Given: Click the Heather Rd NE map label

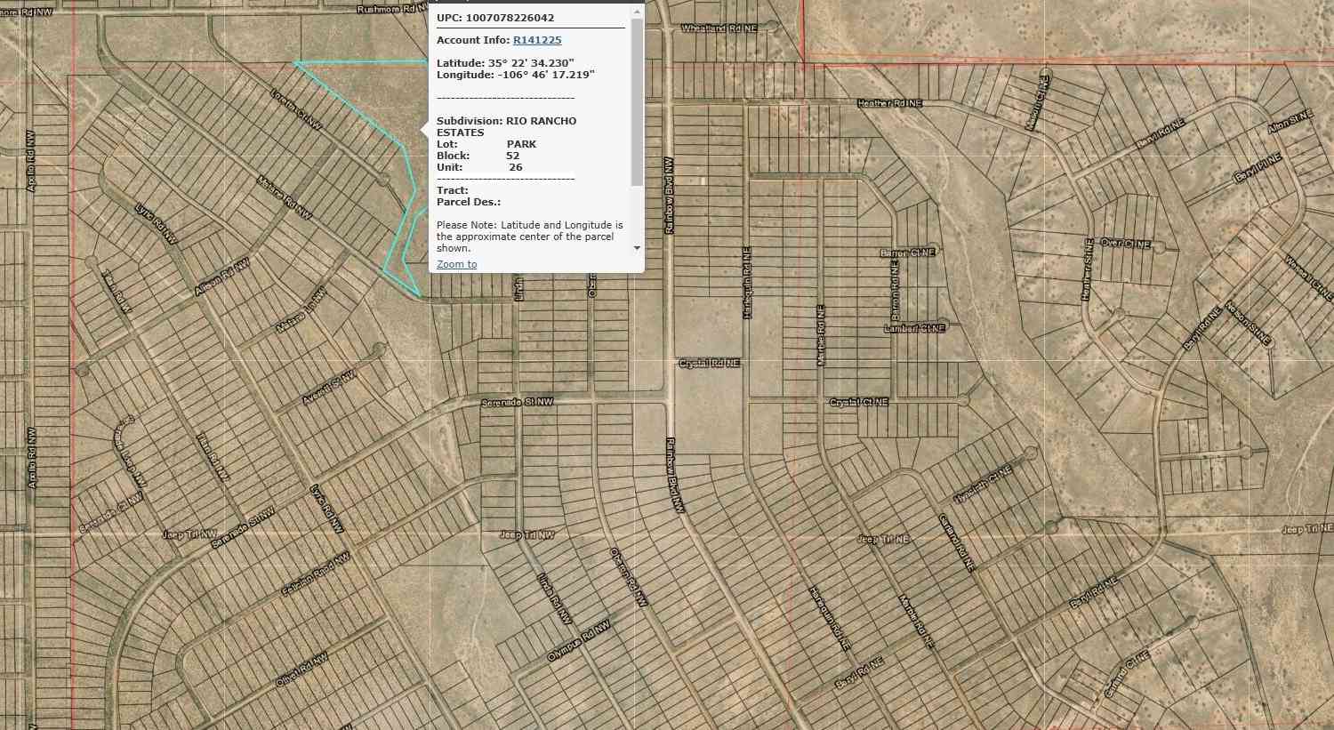Looking at the screenshot, I should (889, 103).
